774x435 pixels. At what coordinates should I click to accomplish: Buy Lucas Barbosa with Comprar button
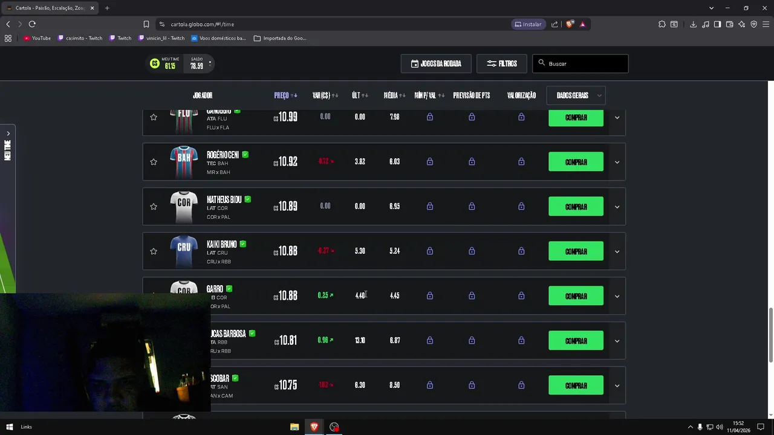576,341
